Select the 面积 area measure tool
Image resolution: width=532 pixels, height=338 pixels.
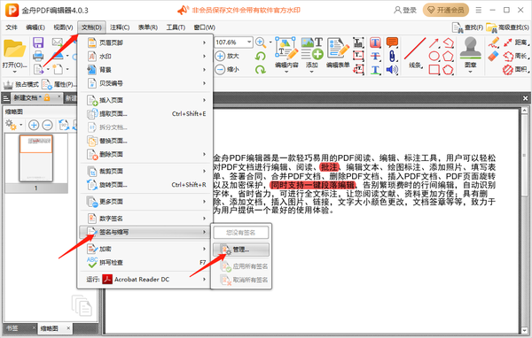point(515,70)
